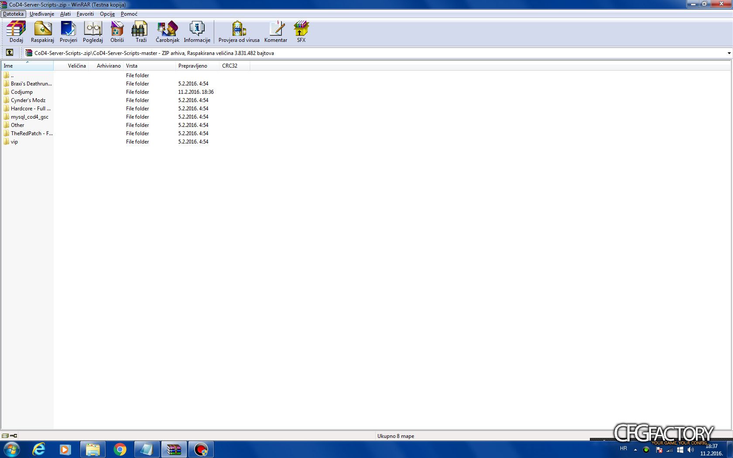Open the notepad-style app on taskbar

pos(147,449)
